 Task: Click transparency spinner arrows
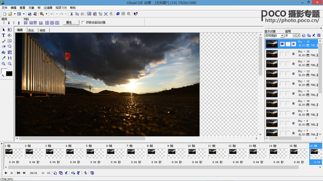(294, 35)
